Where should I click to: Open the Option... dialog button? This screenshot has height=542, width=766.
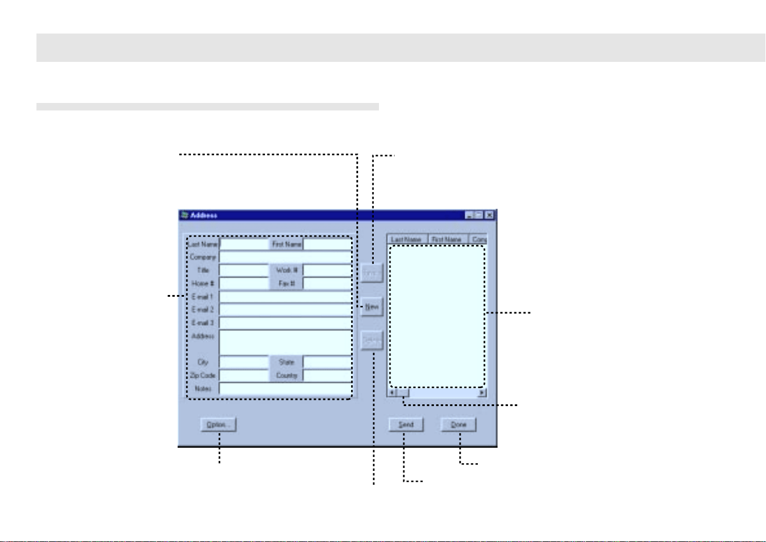coord(218,425)
